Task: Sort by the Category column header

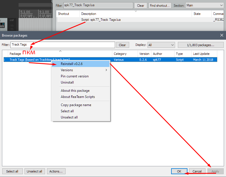Action: [125, 54]
